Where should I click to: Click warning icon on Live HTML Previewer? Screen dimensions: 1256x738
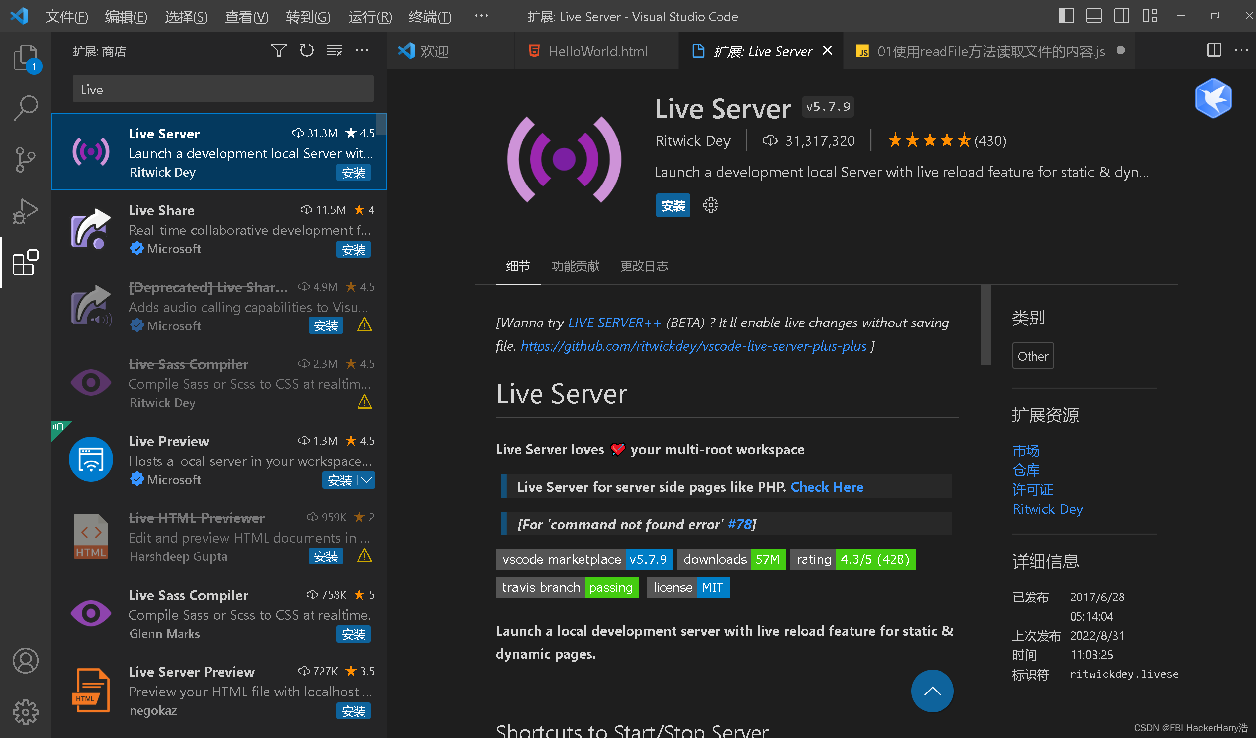click(364, 555)
